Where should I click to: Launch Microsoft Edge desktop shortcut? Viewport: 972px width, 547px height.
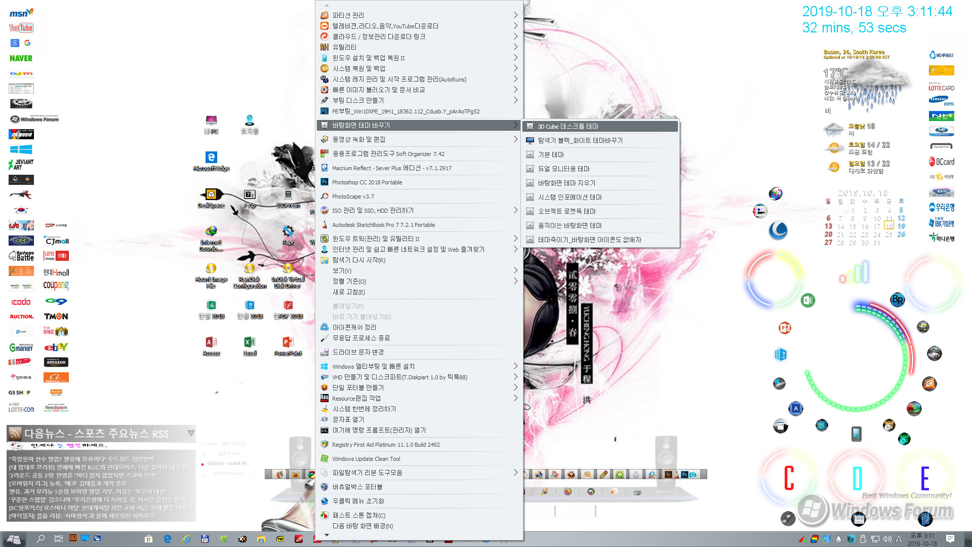click(211, 161)
